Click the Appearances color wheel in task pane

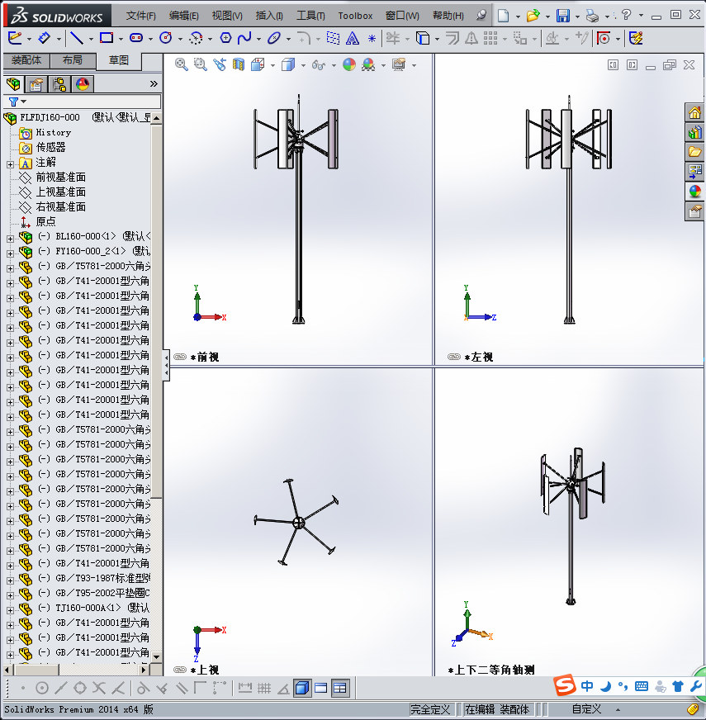(x=694, y=191)
